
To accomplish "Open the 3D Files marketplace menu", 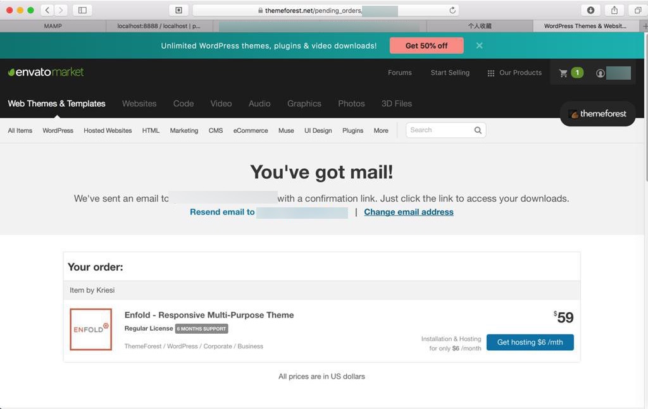I will pyautogui.click(x=397, y=104).
